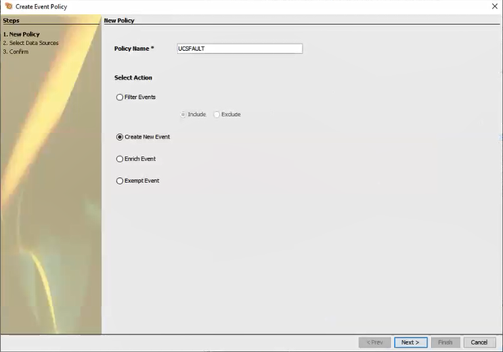
Task: Click the Next > button
Action: [411, 343]
